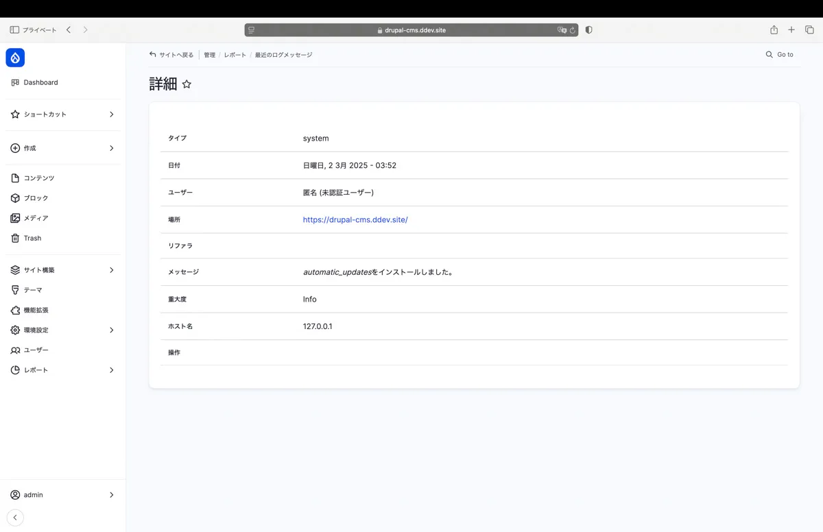
Task: Click the admin user avatar icon
Action: click(x=15, y=495)
